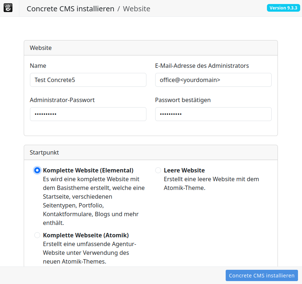Click the description 'Erstellt eine leere Website mit dem Atomik-Theme.'
Viewport: 302px width, 284px height.
tap(211, 183)
